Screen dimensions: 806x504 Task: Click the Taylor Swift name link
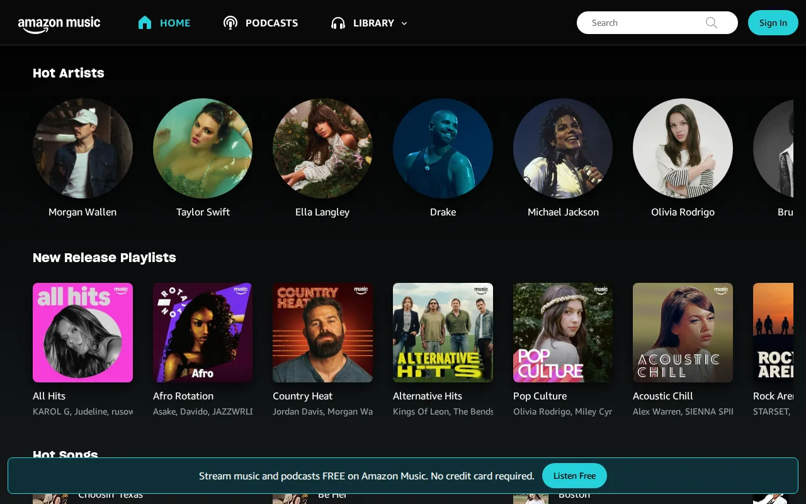[x=203, y=212]
